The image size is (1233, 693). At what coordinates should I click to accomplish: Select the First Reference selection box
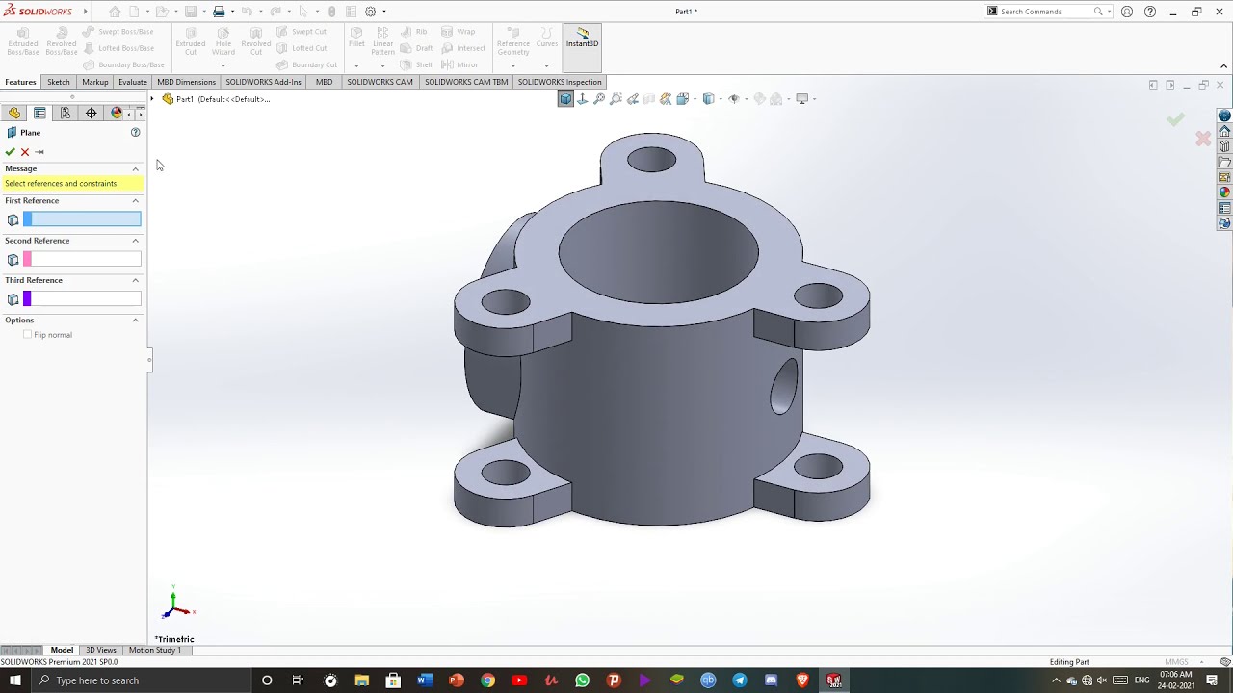82,219
